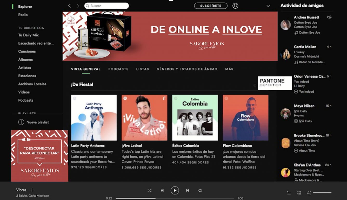Open Videos in the library
Viewport: 347px width, 200px height.
tap(24, 92)
